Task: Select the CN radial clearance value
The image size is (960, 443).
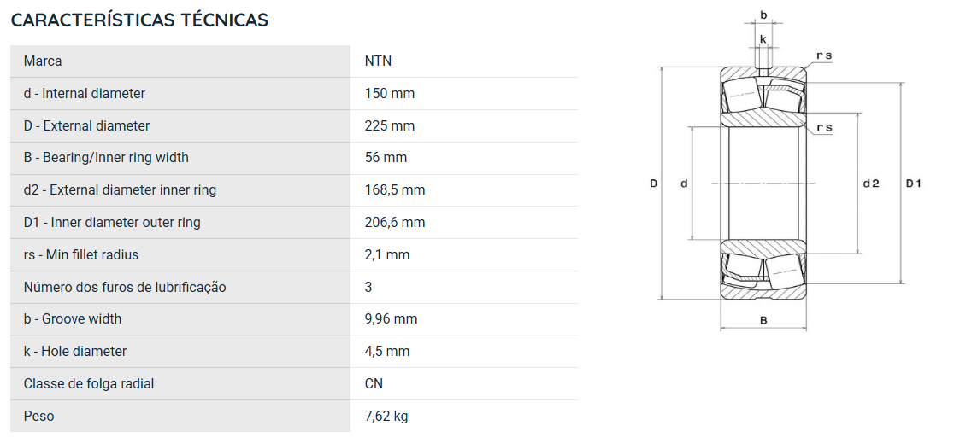Action: 374,384
